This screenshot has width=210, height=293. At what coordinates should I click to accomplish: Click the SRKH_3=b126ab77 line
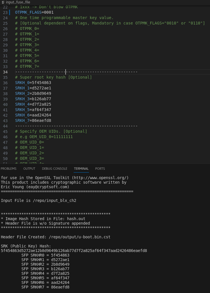[33, 99]
